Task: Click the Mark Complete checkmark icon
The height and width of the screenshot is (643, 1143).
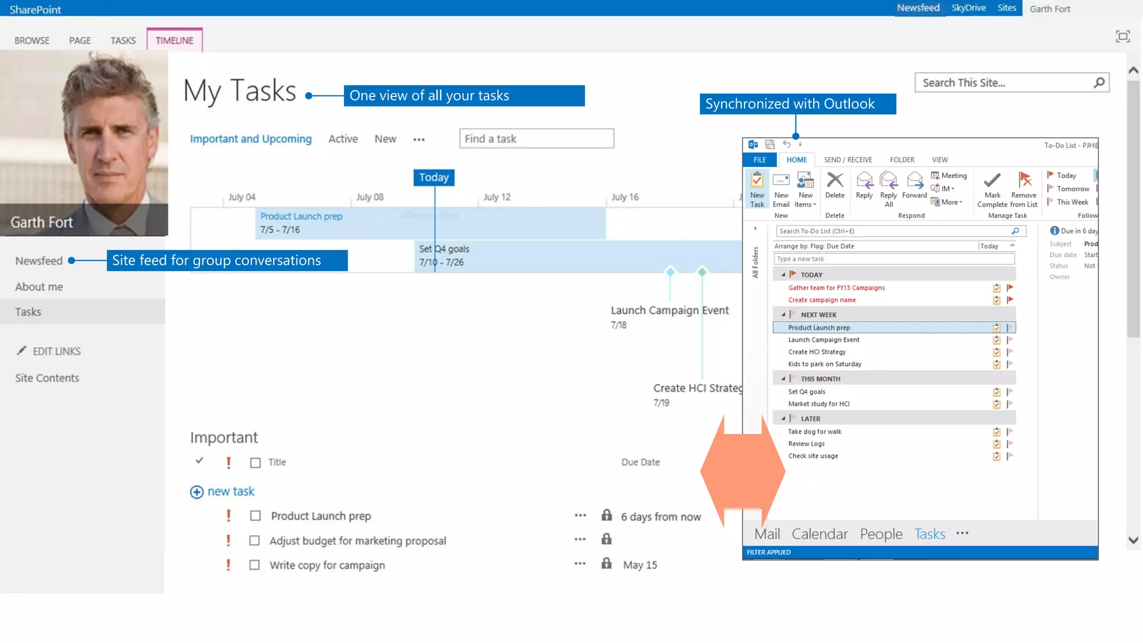Action: 992,180
